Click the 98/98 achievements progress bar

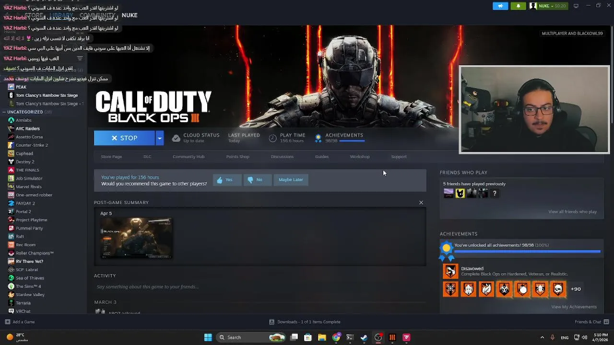click(527, 251)
